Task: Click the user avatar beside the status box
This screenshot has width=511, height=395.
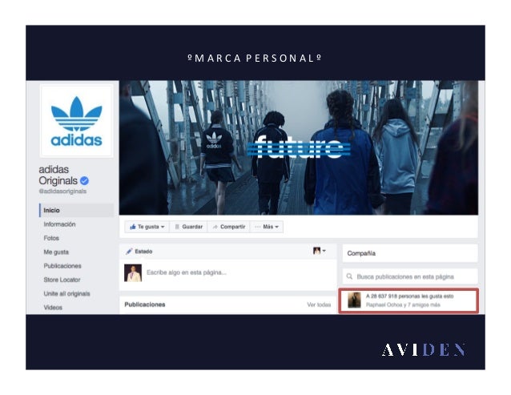Action: click(133, 272)
